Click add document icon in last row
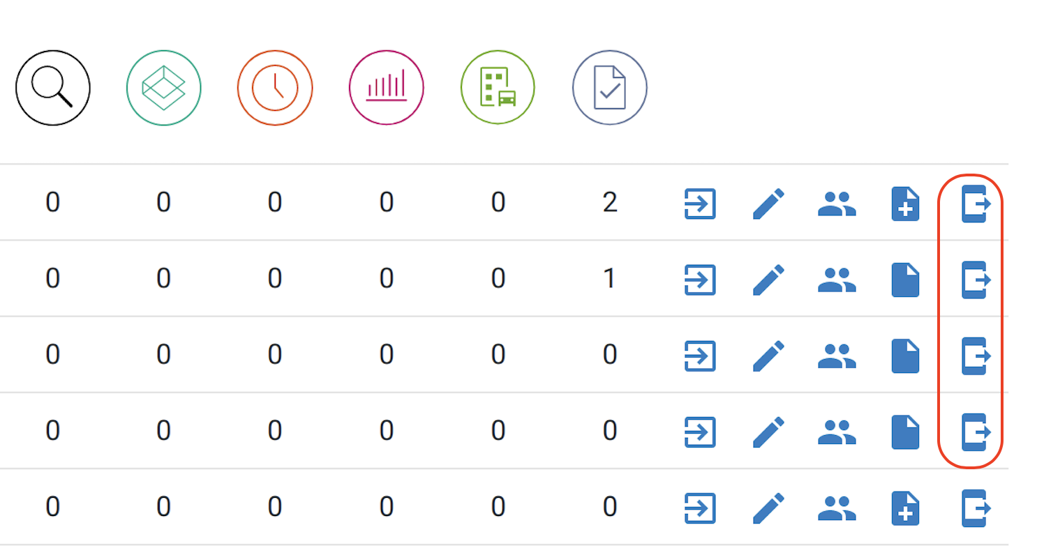Image resolution: width=1037 pixels, height=548 pixels. click(x=905, y=508)
